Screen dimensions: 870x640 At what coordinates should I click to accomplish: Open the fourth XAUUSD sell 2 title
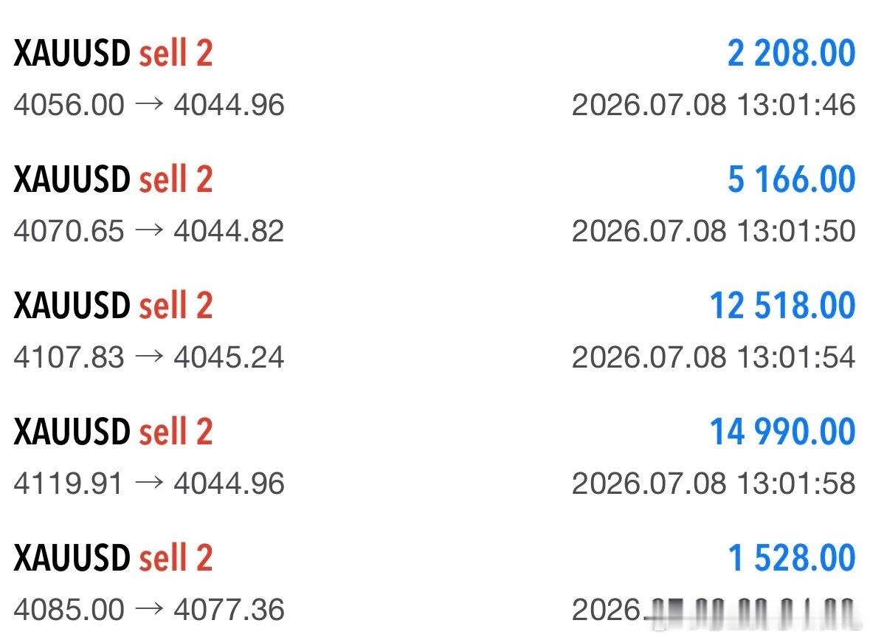(113, 432)
